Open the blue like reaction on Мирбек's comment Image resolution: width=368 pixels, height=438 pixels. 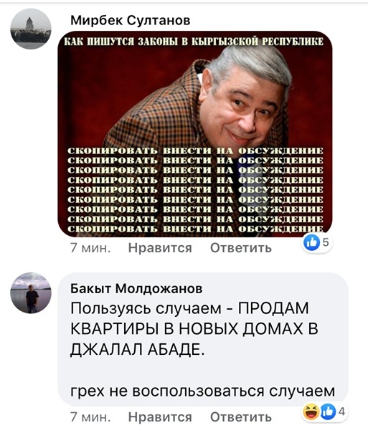click(311, 243)
